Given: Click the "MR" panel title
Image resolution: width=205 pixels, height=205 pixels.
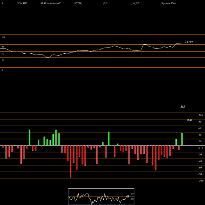Looking at the screenshot, I should point(183,107).
